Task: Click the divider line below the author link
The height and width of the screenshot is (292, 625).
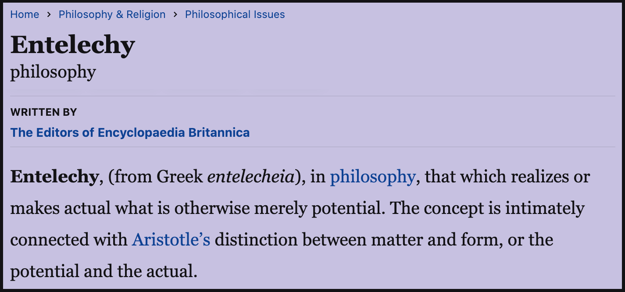Action: click(x=312, y=147)
